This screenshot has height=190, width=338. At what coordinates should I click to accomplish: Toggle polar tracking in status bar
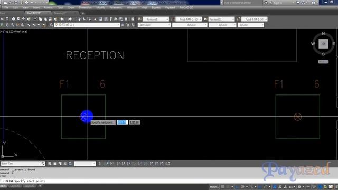pyautogui.click(x=242, y=187)
